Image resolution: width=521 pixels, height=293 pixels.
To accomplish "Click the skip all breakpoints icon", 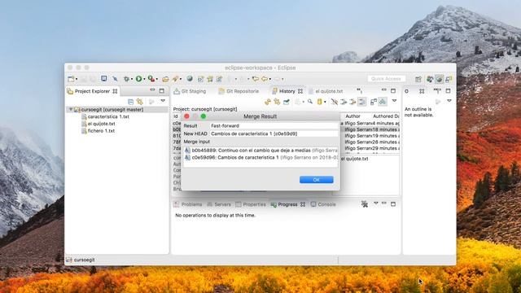I will pyautogui.click(x=115, y=79).
